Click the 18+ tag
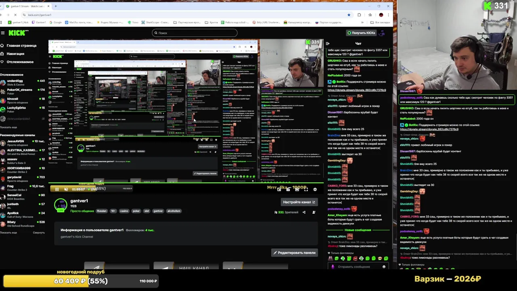This screenshot has width=517, height=291. pyautogui.click(x=113, y=211)
